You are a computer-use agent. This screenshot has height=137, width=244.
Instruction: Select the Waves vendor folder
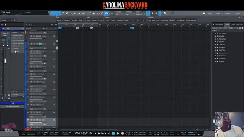coord(222,61)
